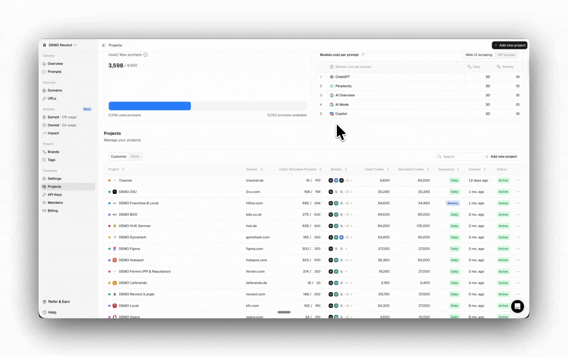Viewport: 568px width, 357px height.
Task: Click the black Add new project button
Action: pos(510,45)
